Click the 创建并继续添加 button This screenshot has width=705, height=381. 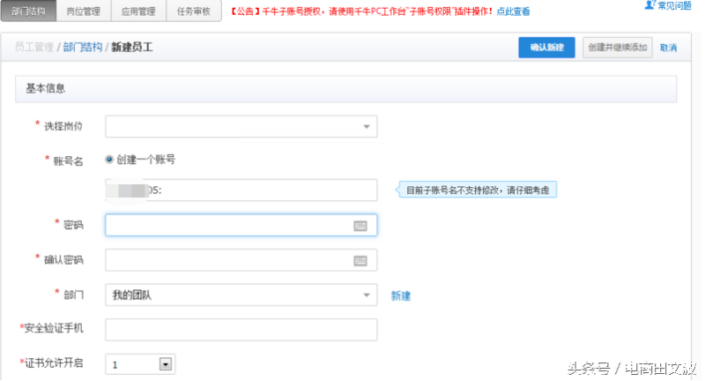[617, 47]
